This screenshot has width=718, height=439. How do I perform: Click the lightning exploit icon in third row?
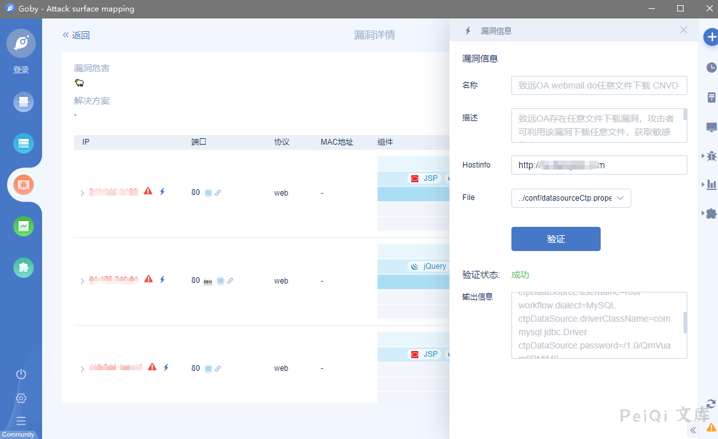166,368
